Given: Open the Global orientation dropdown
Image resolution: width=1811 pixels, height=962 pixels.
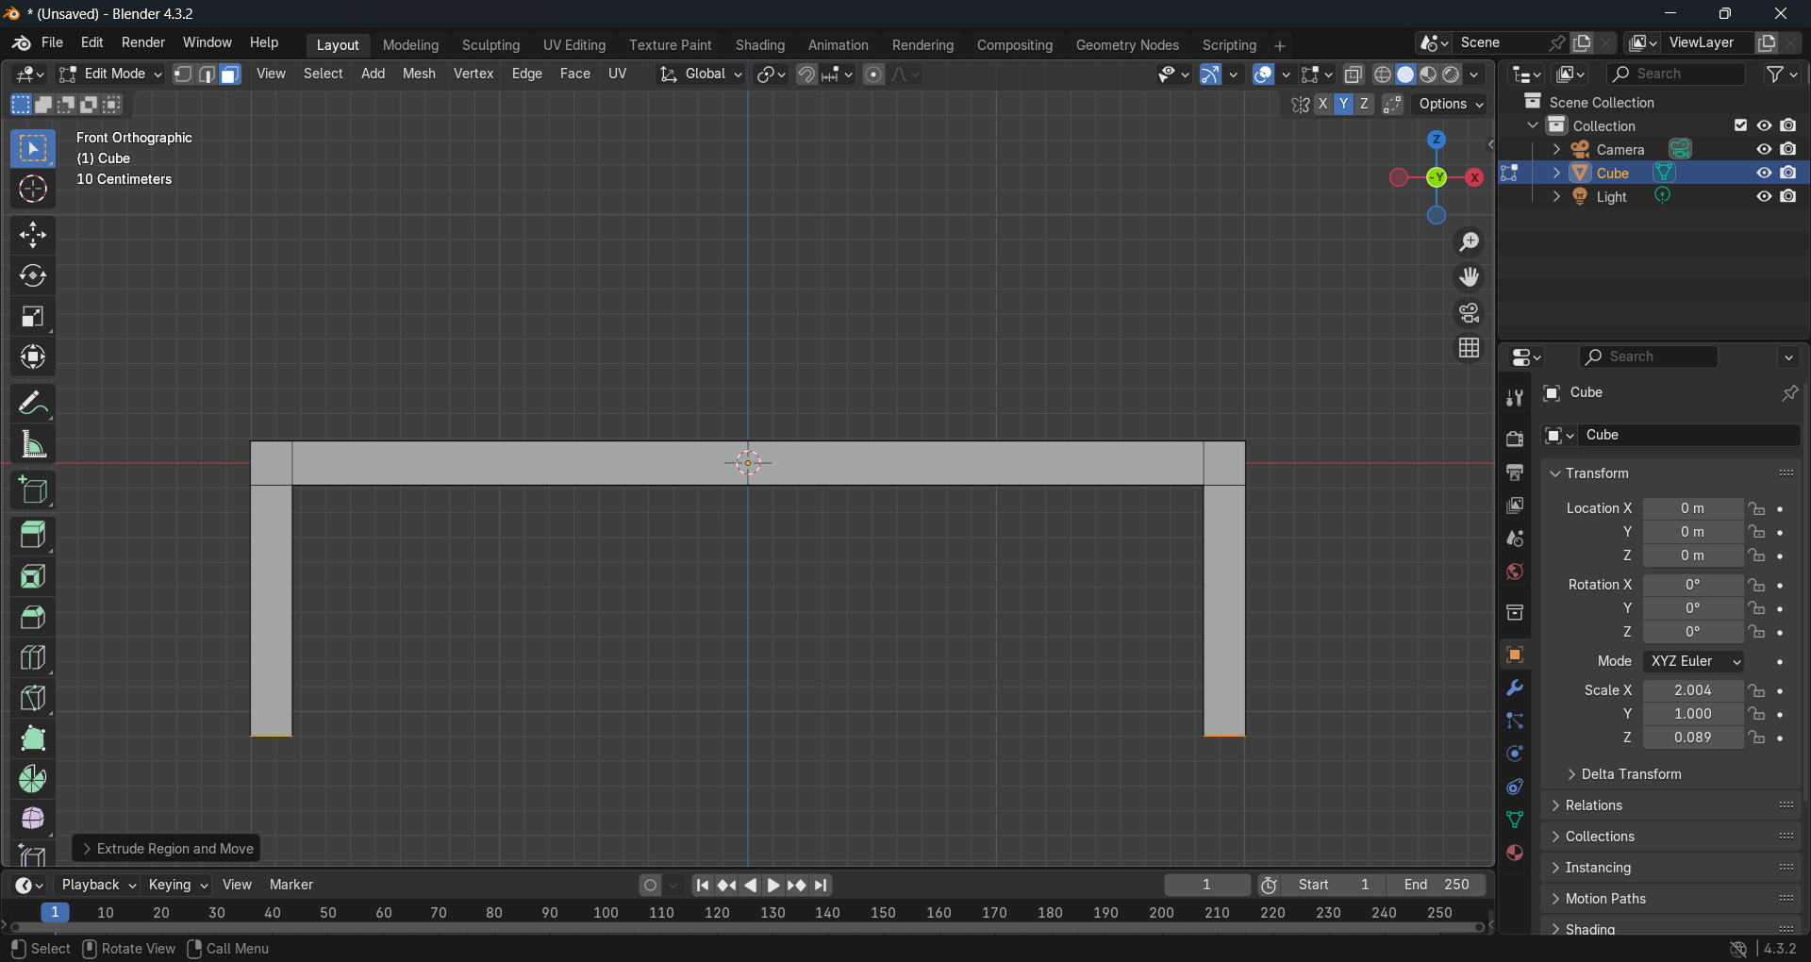Looking at the screenshot, I should [702, 75].
